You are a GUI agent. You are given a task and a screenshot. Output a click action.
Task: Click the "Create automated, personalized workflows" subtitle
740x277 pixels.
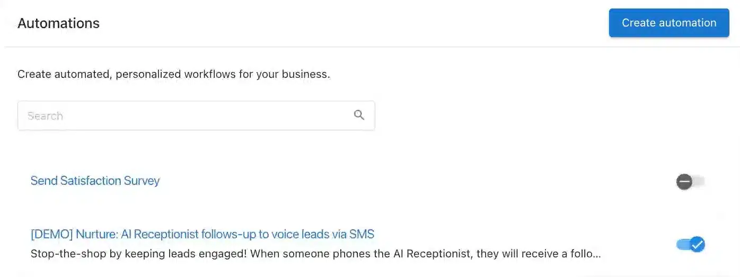[173, 74]
